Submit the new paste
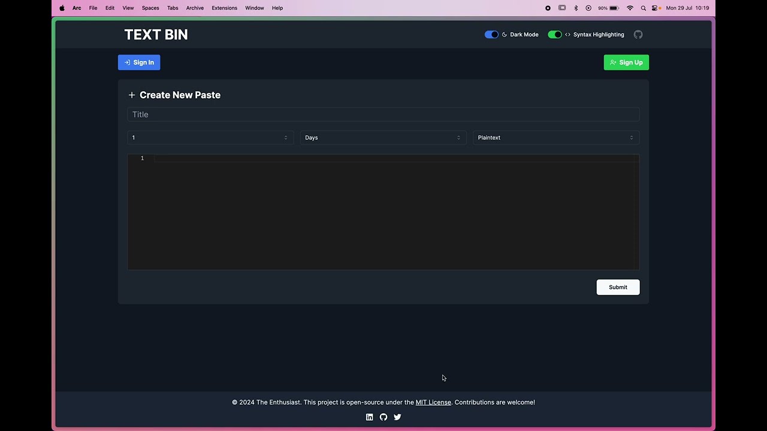 pos(618,287)
